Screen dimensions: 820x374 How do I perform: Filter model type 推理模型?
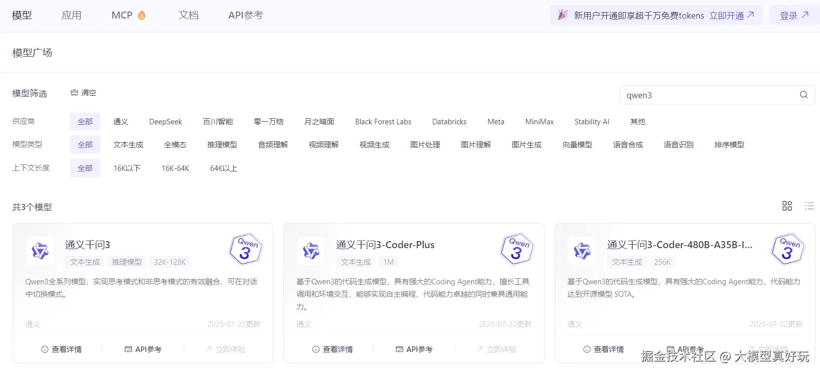(x=222, y=145)
